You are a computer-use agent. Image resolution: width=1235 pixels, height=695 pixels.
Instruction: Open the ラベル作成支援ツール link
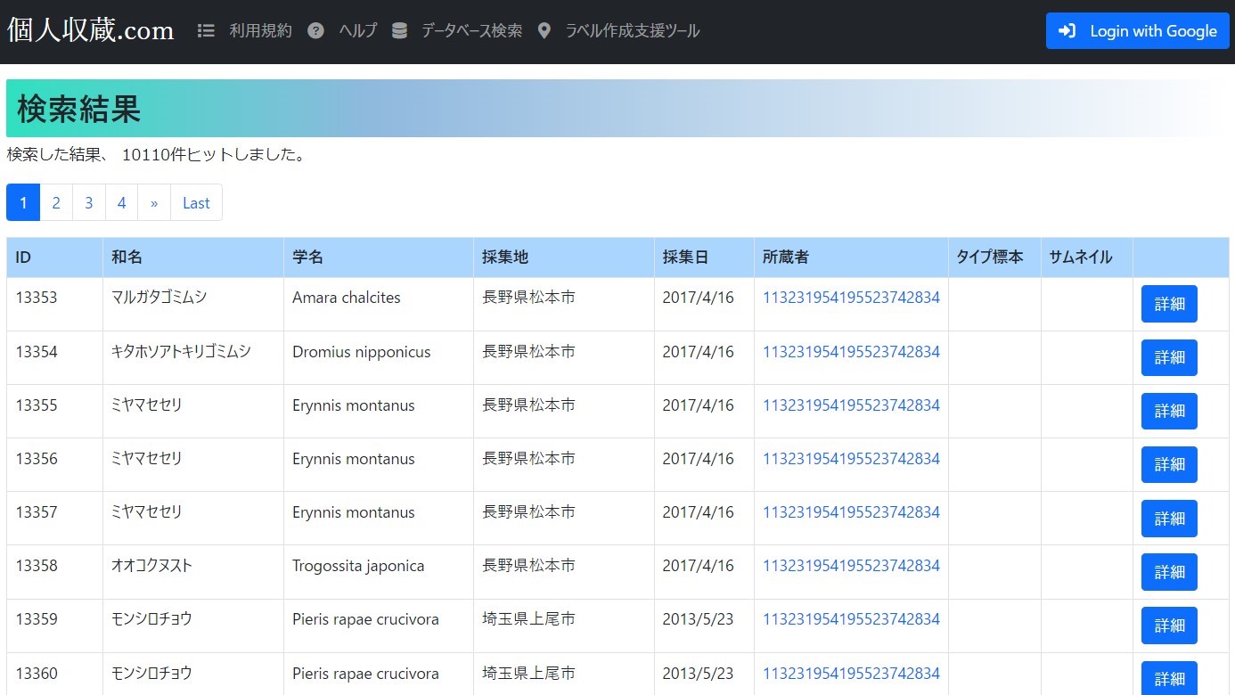pyautogui.click(x=632, y=30)
